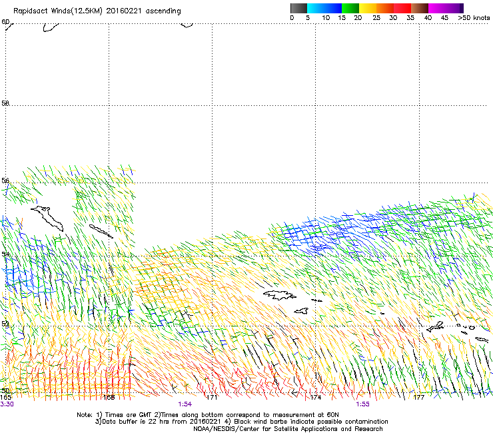Click the longitude label '177'
The image size is (493, 433).
coord(419,398)
